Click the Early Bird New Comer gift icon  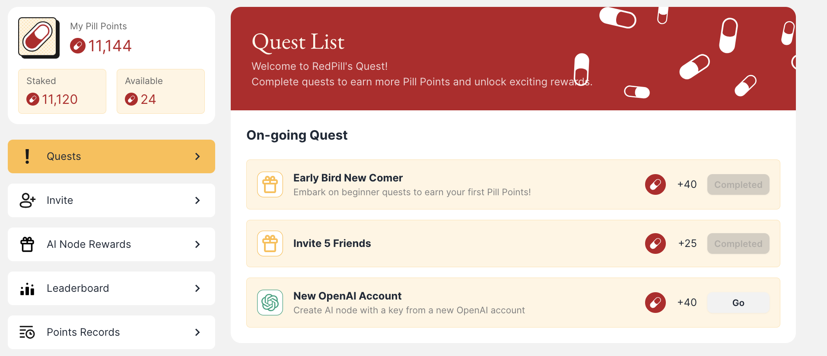(x=270, y=184)
